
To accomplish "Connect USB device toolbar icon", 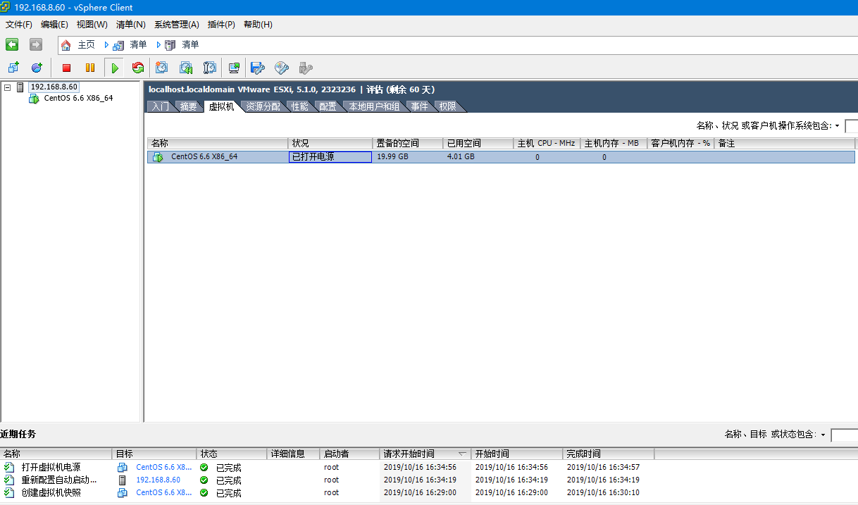I will tap(306, 68).
